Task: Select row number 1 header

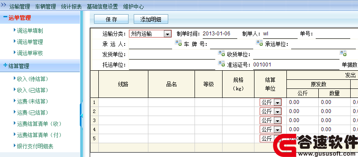Action: [94, 103]
